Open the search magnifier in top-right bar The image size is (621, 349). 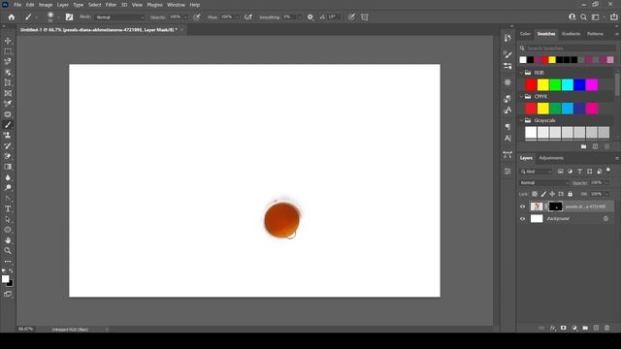(583, 17)
